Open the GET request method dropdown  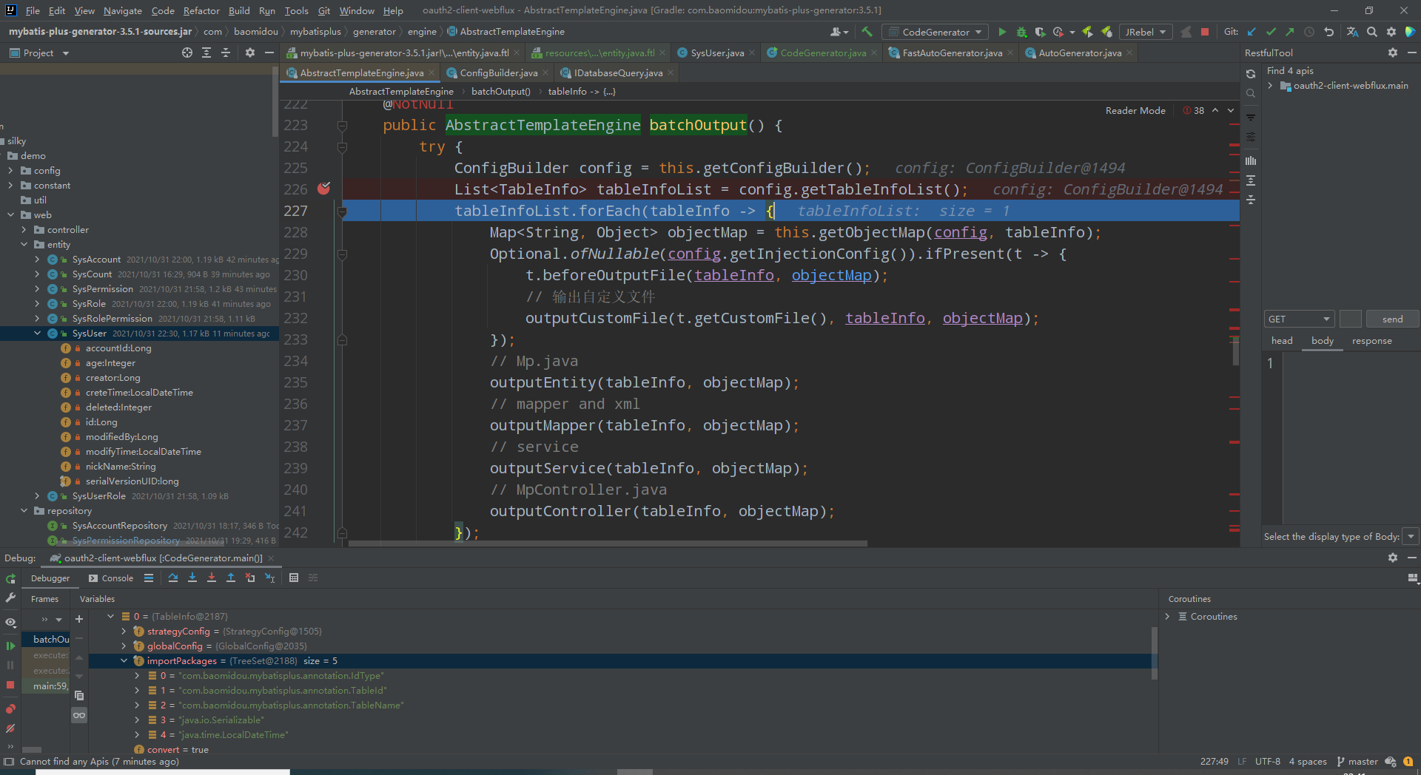(1299, 319)
